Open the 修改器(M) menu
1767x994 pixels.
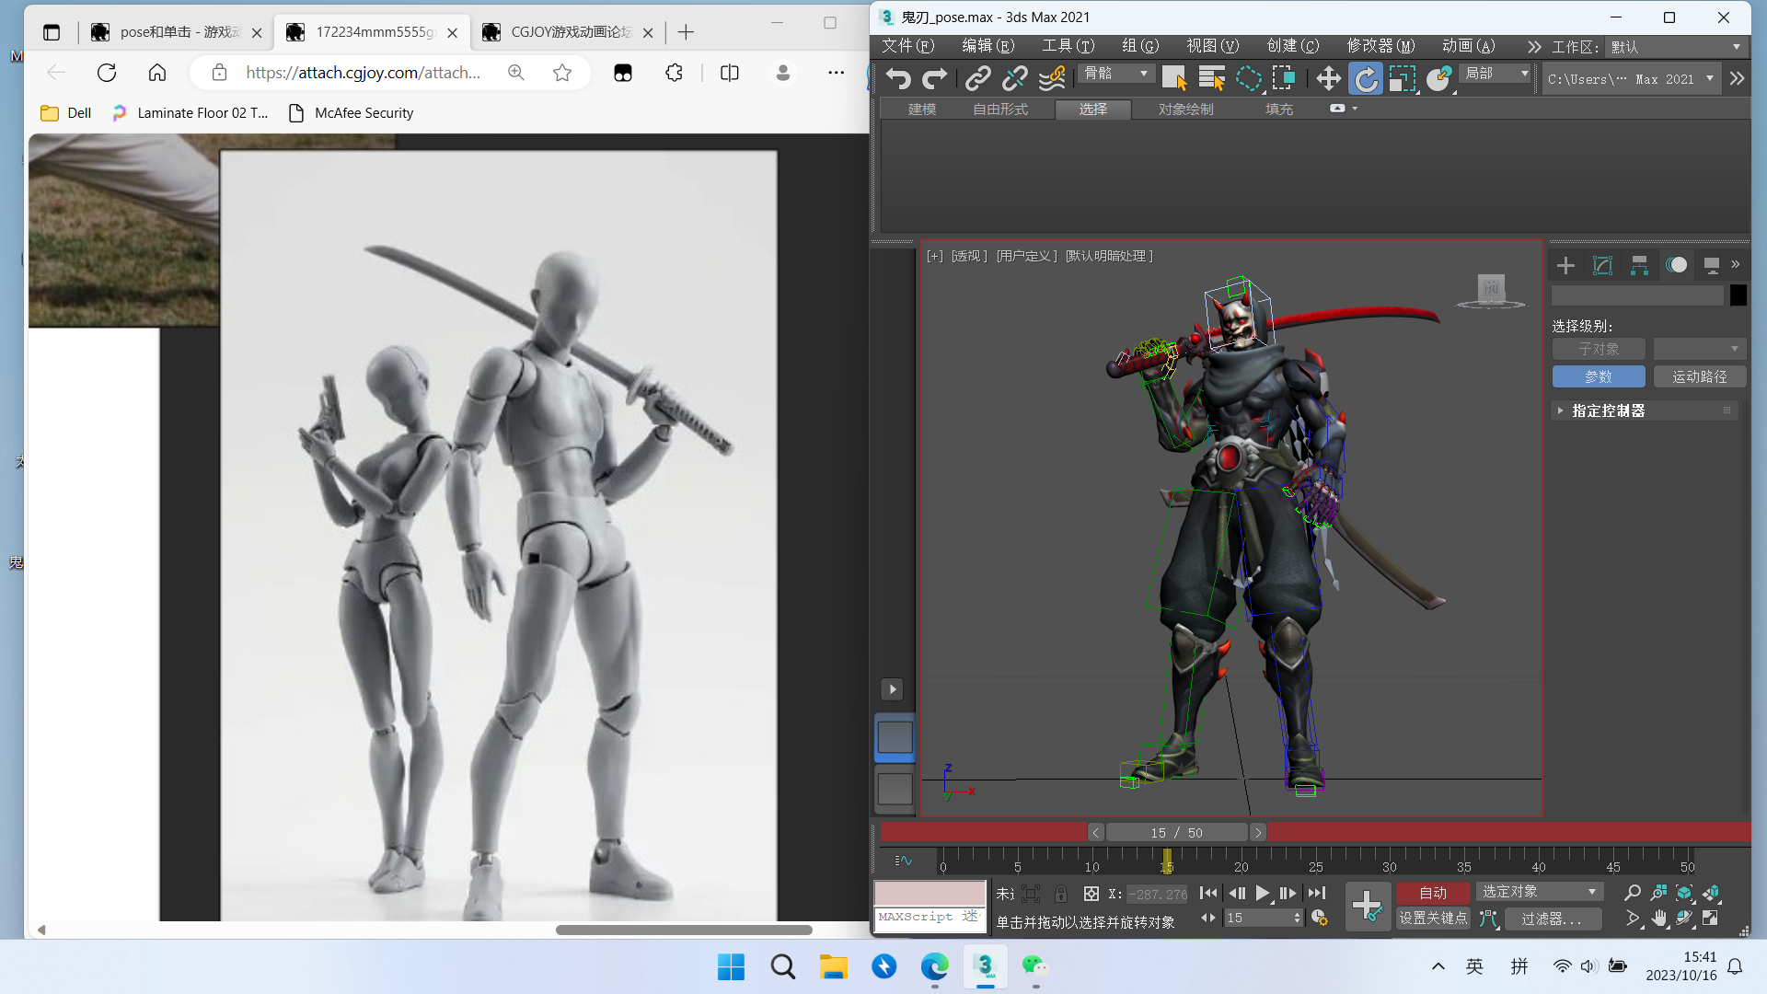click(x=1380, y=46)
